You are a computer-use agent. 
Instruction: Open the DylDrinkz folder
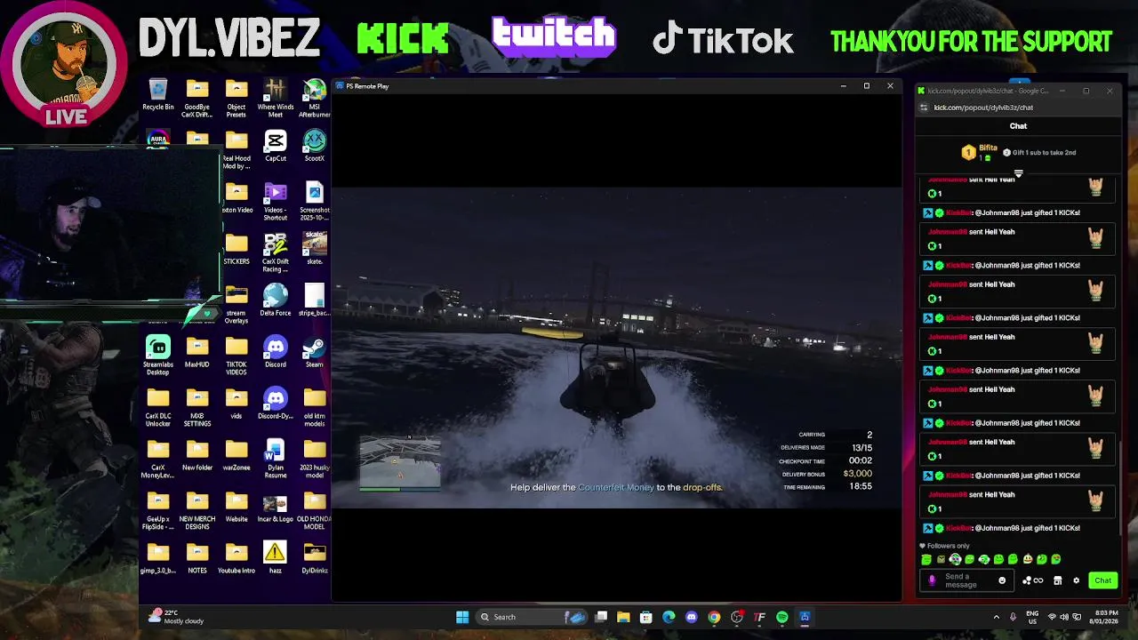(315, 558)
